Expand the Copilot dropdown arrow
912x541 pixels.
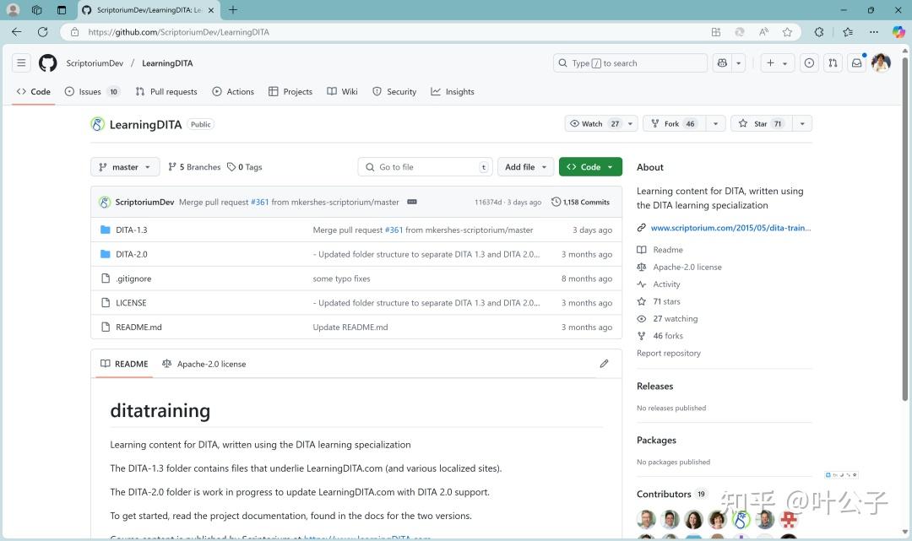739,62
